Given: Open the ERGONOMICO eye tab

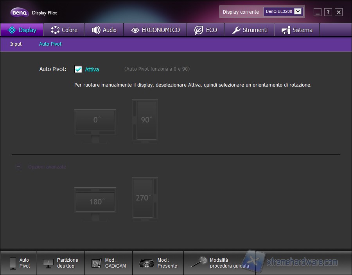Looking at the screenshot, I should pos(155,30).
